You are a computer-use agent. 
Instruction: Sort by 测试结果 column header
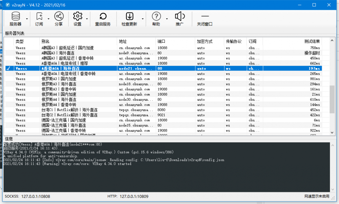coord(292,41)
